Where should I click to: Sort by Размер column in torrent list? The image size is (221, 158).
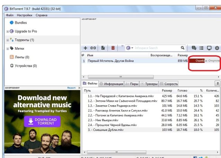tap(183, 55)
